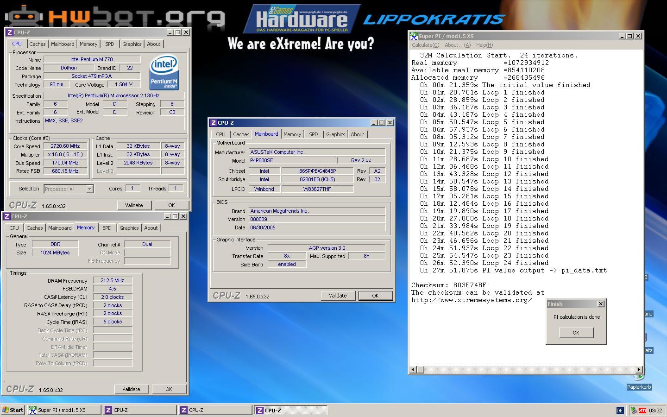Switch to Caches tab in CPU window

38,44
